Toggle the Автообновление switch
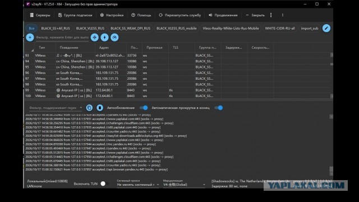Image resolution: width=359 pixels, height=202 pixels. (x=144, y=108)
